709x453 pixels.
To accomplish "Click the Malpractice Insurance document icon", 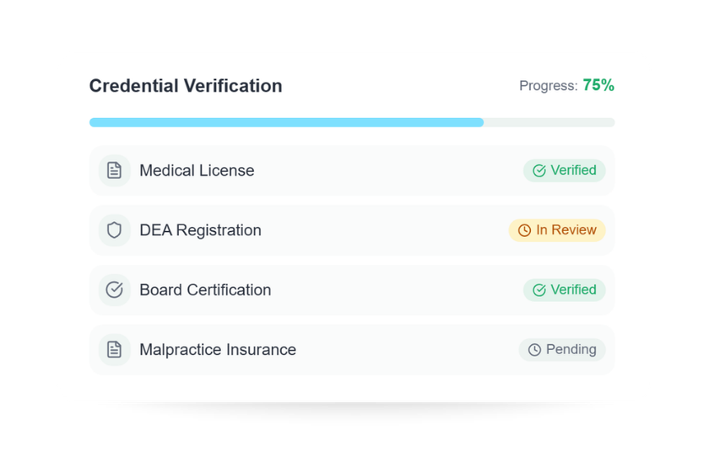I will coord(114,350).
